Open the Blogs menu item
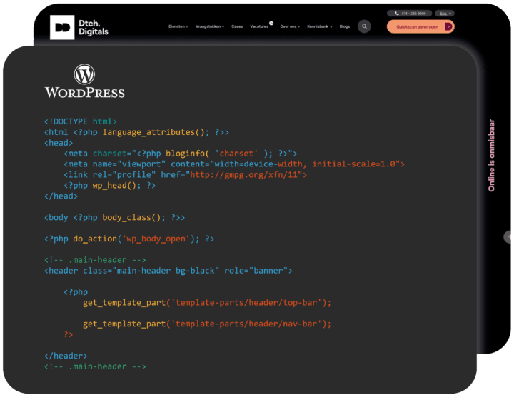Screen dimensions: 514x415 (x=345, y=26)
